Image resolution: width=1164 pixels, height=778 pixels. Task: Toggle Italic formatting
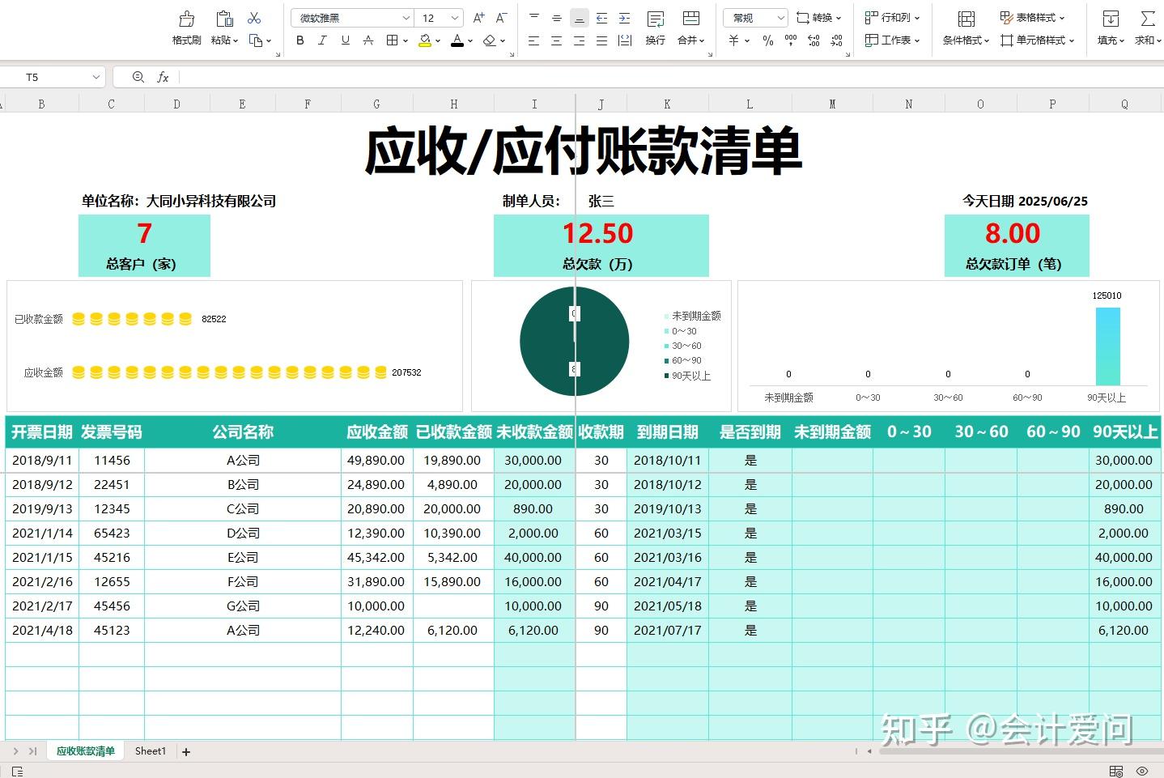pyautogui.click(x=323, y=40)
